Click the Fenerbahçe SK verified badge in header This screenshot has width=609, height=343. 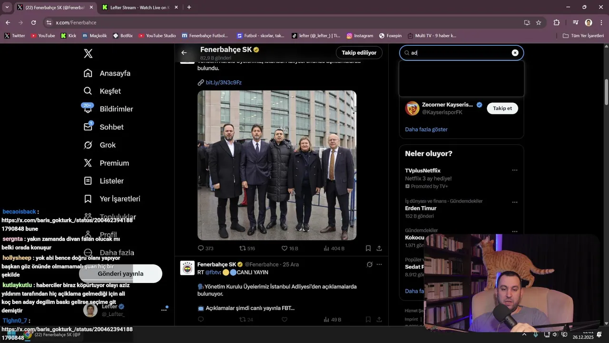tap(256, 50)
